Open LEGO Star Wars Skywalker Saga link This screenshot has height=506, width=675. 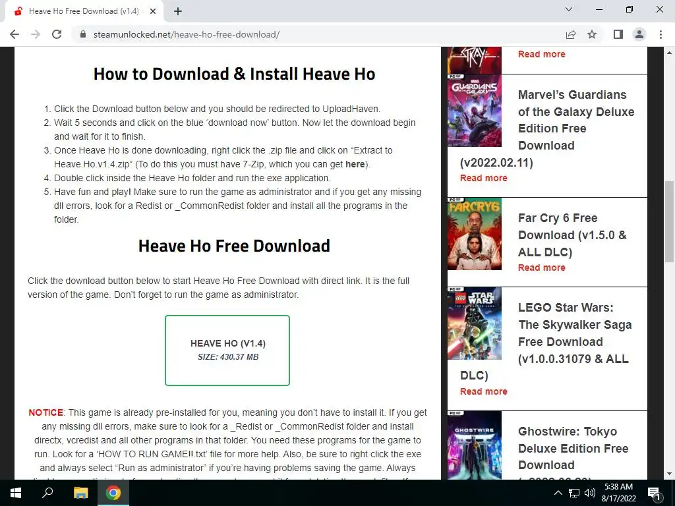tap(575, 333)
